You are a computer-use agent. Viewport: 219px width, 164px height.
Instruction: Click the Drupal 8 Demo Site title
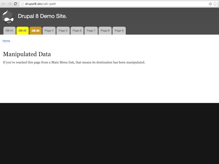(42, 16)
